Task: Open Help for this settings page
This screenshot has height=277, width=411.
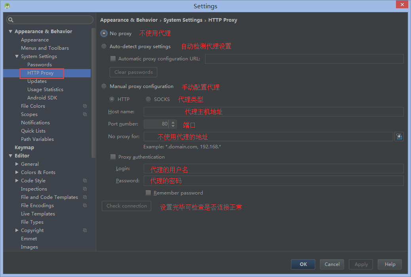Action: tap(390, 264)
